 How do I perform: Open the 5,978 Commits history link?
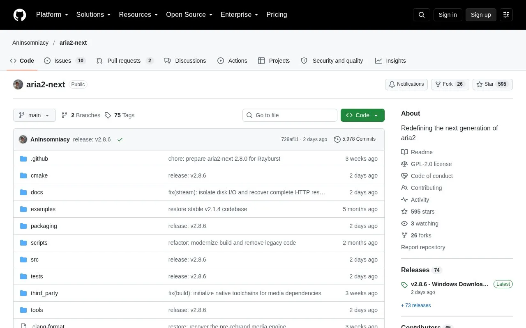(x=355, y=139)
